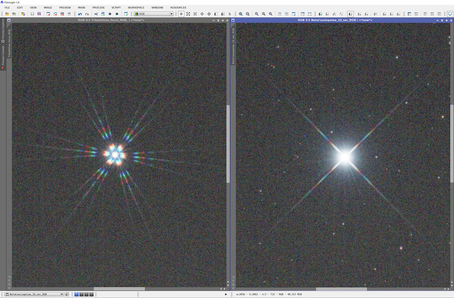454x298 pixels.
Task: Click the '48.517 MiB' status text
Action: pos(294,294)
